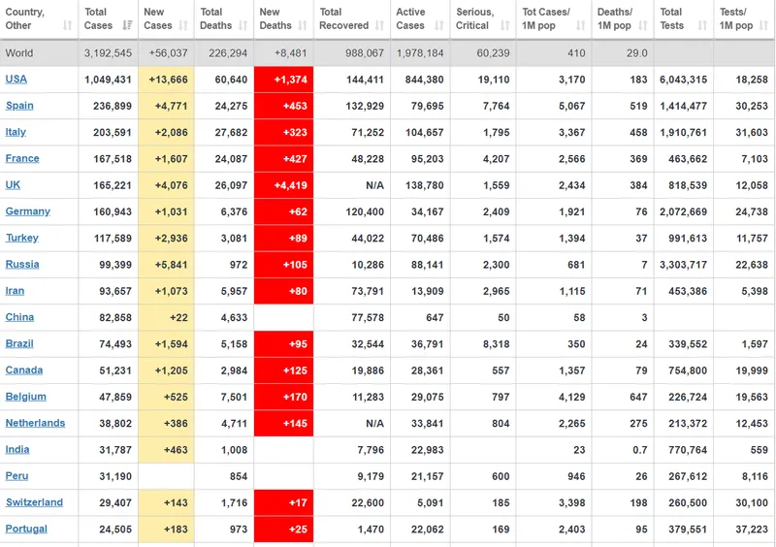Open the Spain country link
This screenshot has width=776, height=547.
click(x=19, y=106)
